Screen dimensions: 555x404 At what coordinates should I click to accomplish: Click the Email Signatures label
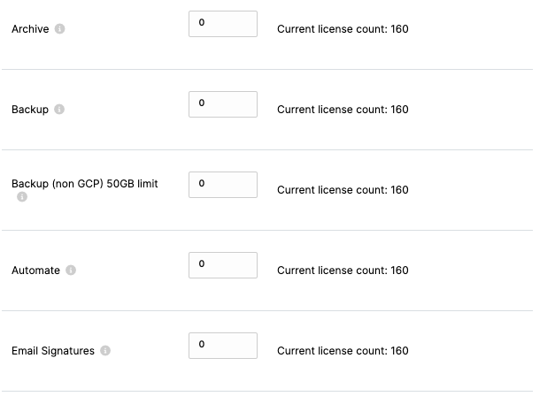pyautogui.click(x=53, y=351)
